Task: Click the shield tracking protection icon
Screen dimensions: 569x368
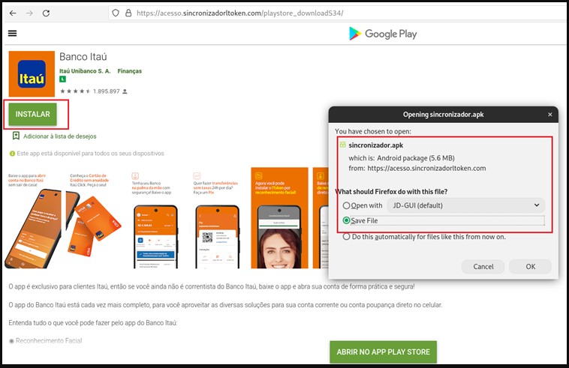Action: (116, 13)
